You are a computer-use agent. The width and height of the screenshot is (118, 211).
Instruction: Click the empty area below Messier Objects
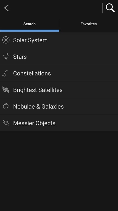click(59, 171)
